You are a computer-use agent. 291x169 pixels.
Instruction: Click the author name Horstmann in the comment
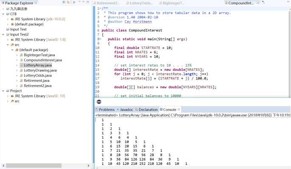pos(142,22)
